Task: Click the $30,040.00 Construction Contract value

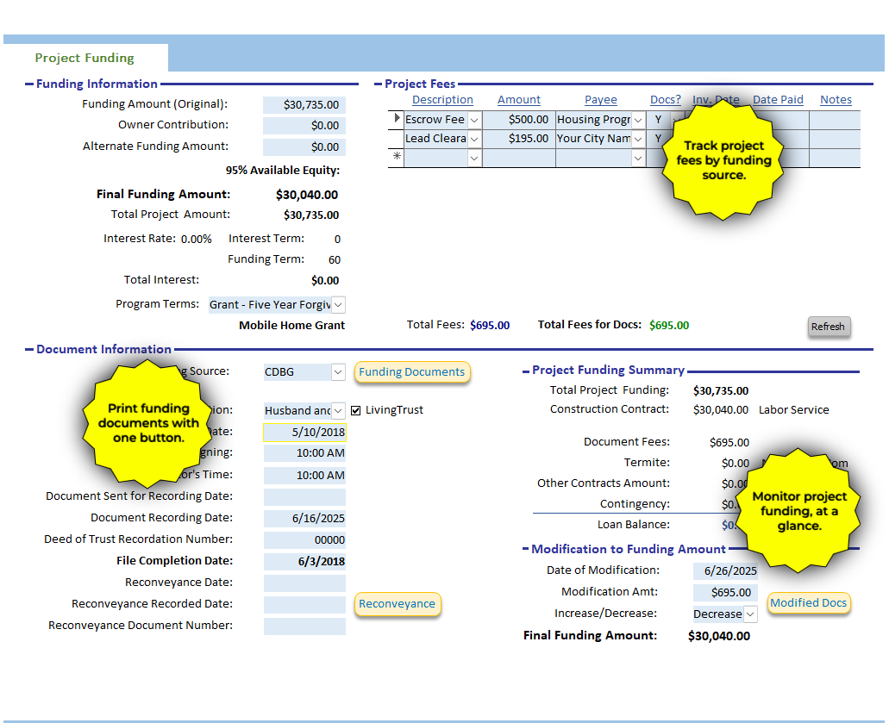Action: click(721, 410)
